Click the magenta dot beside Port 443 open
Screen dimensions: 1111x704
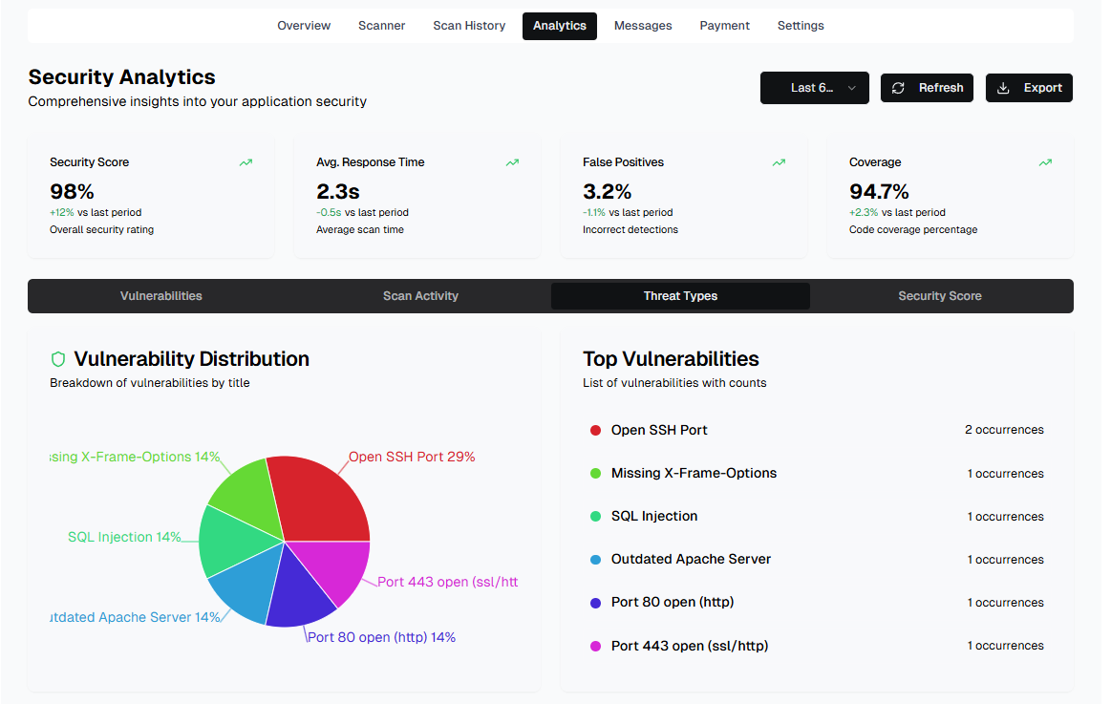(595, 645)
